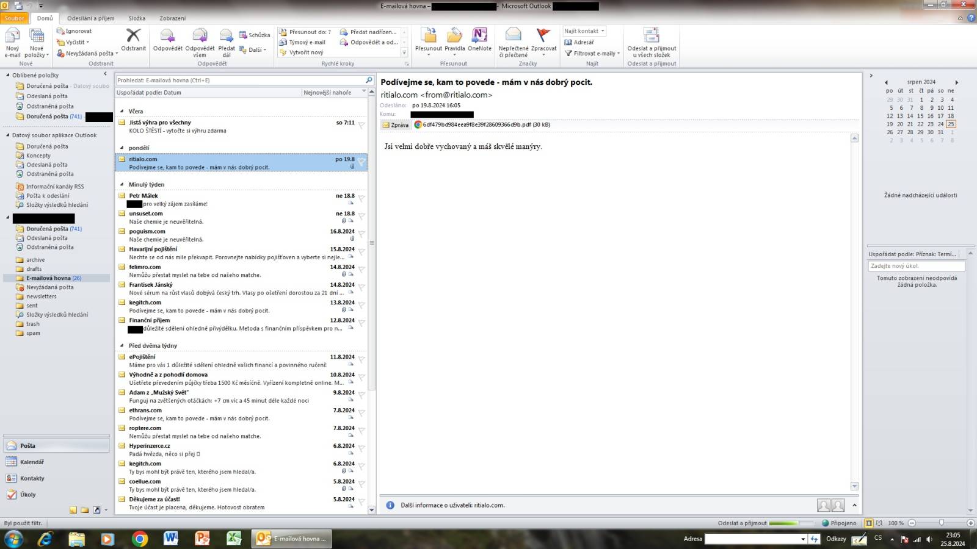The height and width of the screenshot is (549, 977).
Task: Open Kontakty navigation pane
Action: point(57,478)
